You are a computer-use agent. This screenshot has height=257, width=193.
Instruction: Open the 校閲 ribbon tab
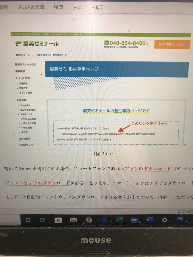[58, 7]
